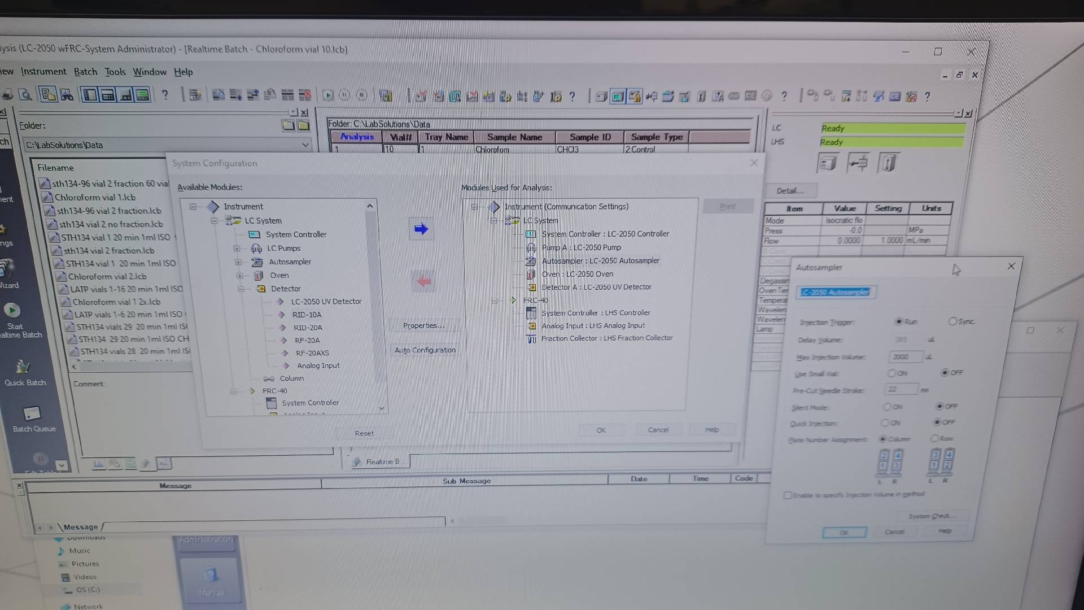This screenshot has width=1084, height=610.
Task: Click the folder-up icon beside Folder label
Action: (289, 125)
